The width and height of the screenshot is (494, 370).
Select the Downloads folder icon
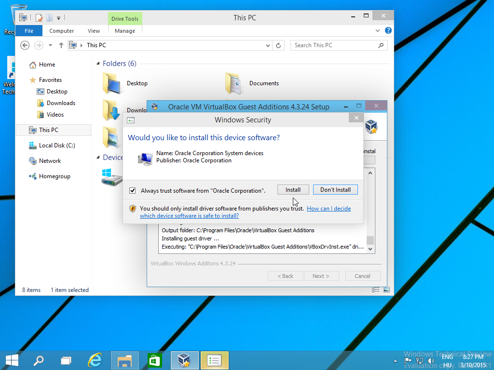tap(111, 110)
